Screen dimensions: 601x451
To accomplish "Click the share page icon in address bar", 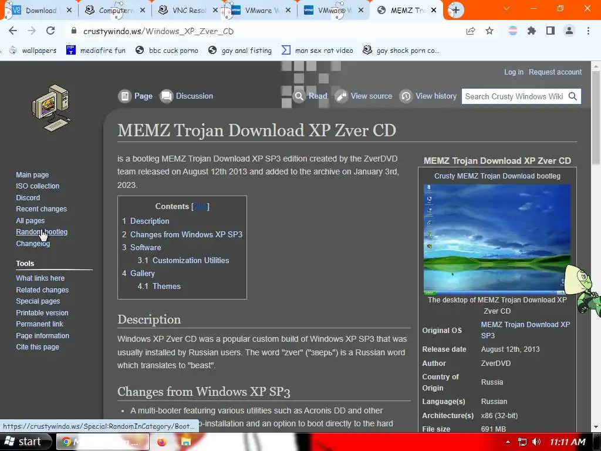I will click(471, 31).
